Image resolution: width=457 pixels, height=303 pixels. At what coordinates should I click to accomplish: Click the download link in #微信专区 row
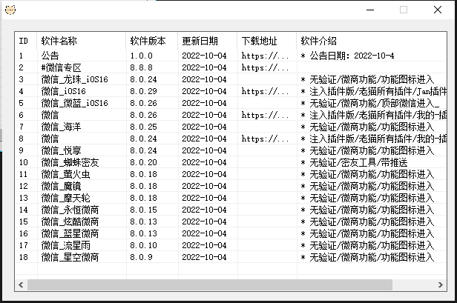(x=266, y=67)
